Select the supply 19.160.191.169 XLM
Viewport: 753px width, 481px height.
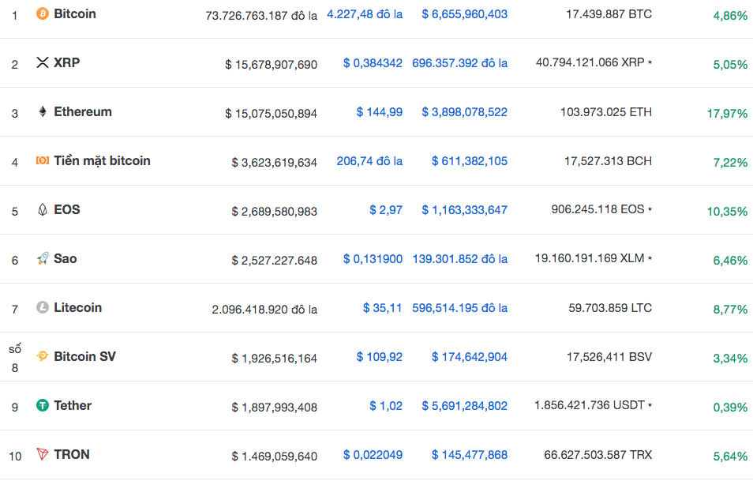pos(590,258)
